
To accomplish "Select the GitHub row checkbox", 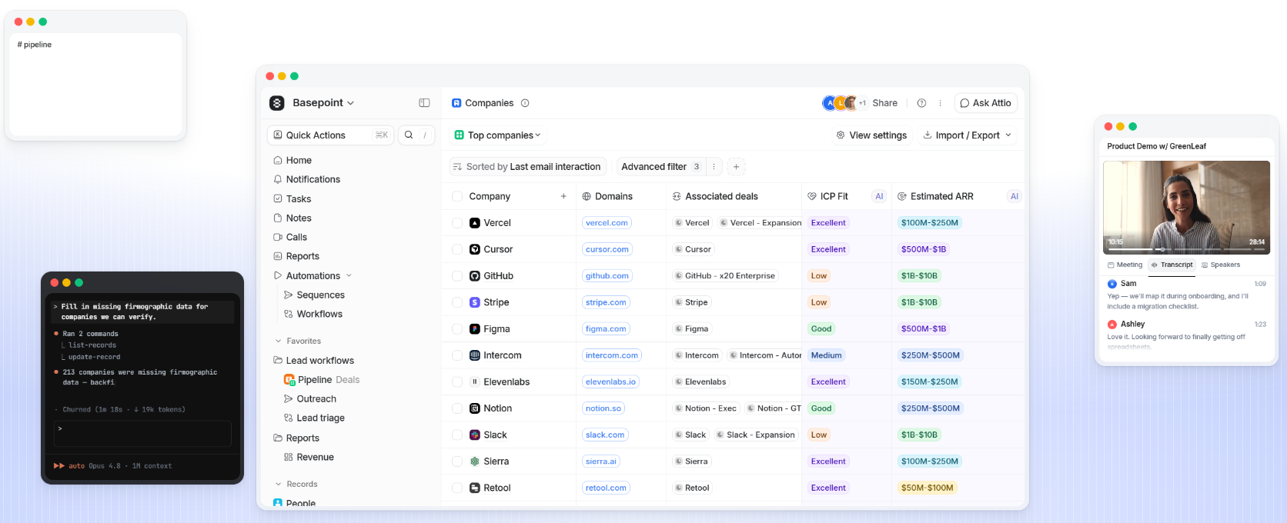I will 457,276.
